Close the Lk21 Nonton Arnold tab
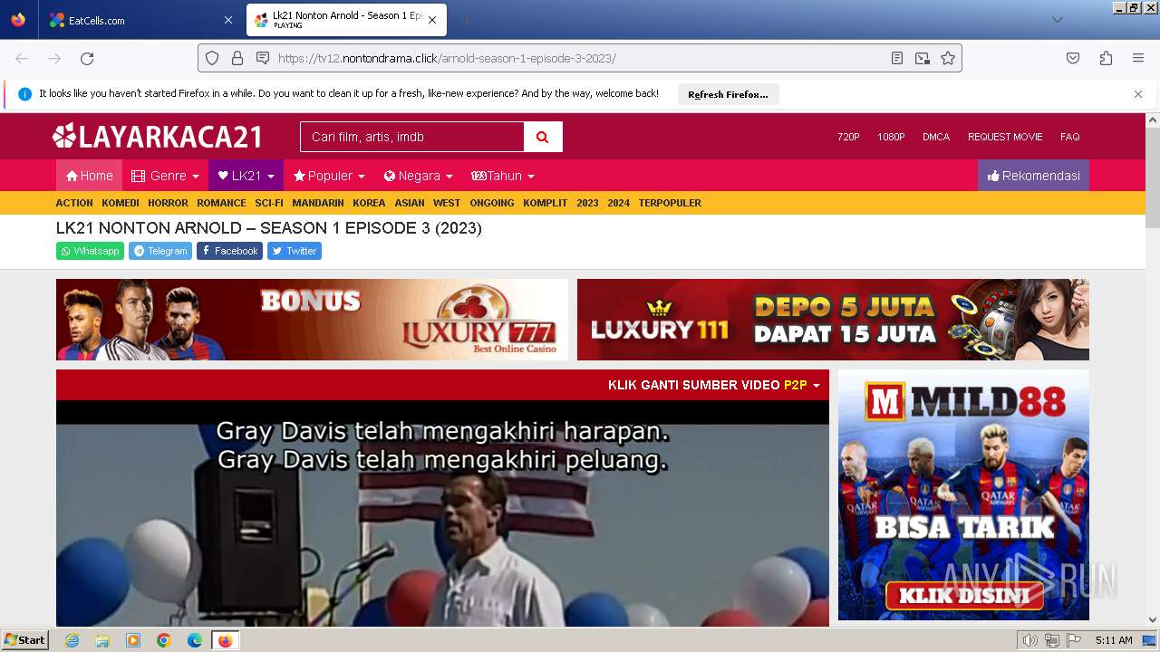This screenshot has height=652, width=1160. (x=432, y=20)
